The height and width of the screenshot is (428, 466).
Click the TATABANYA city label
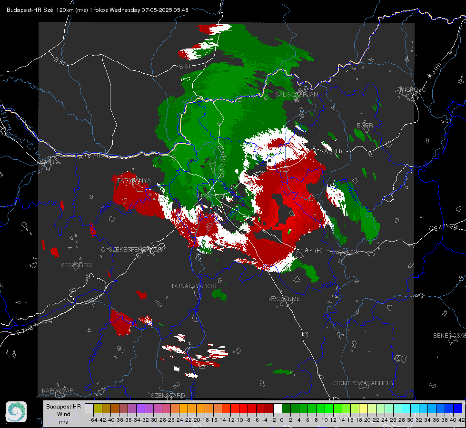click(x=134, y=181)
